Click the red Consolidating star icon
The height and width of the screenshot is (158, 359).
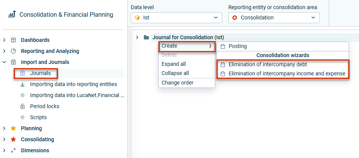pos(13,139)
